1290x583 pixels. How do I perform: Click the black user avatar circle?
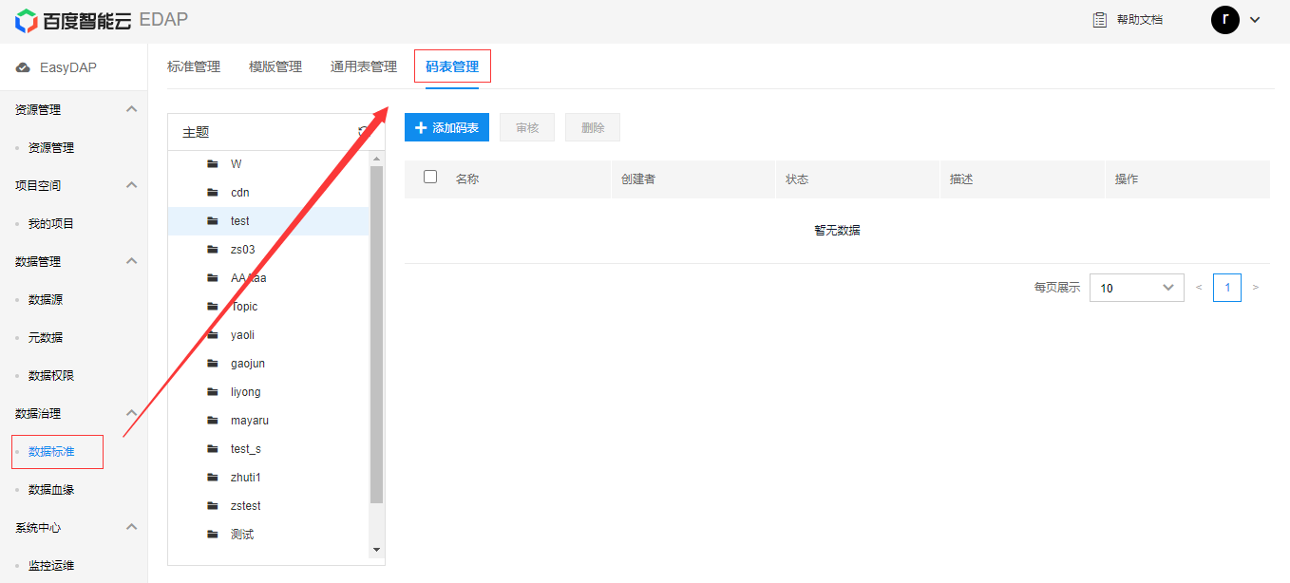(1224, 20)
